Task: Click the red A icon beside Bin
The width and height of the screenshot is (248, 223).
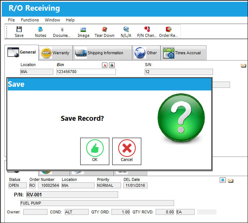Action: (x=104, y=65)
